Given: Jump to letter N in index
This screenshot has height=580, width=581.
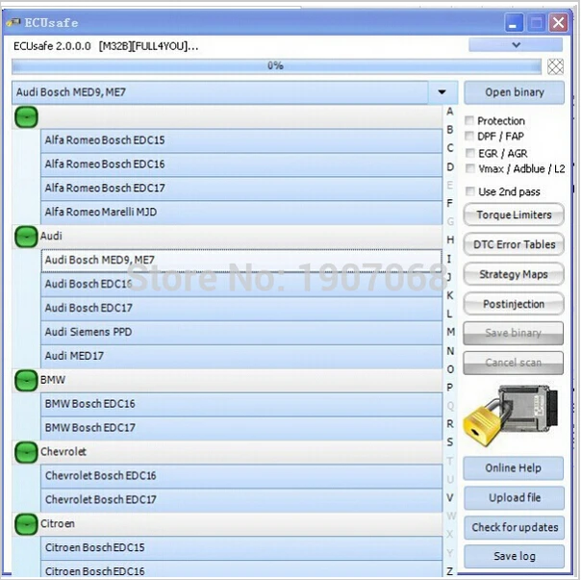Looking at the screenshot, I should [x=450, y=350].
